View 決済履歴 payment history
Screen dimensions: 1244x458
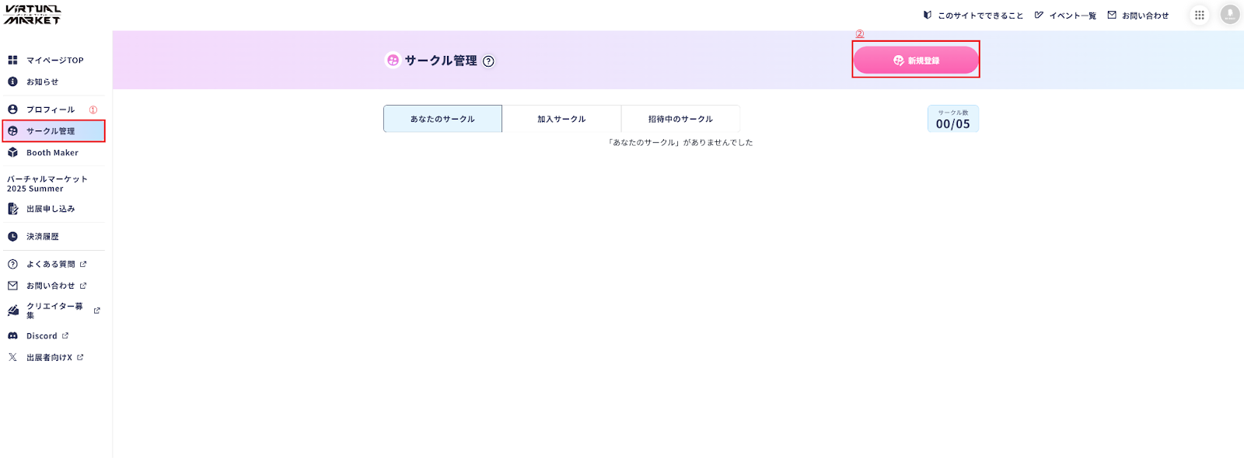tap(42, 237)
